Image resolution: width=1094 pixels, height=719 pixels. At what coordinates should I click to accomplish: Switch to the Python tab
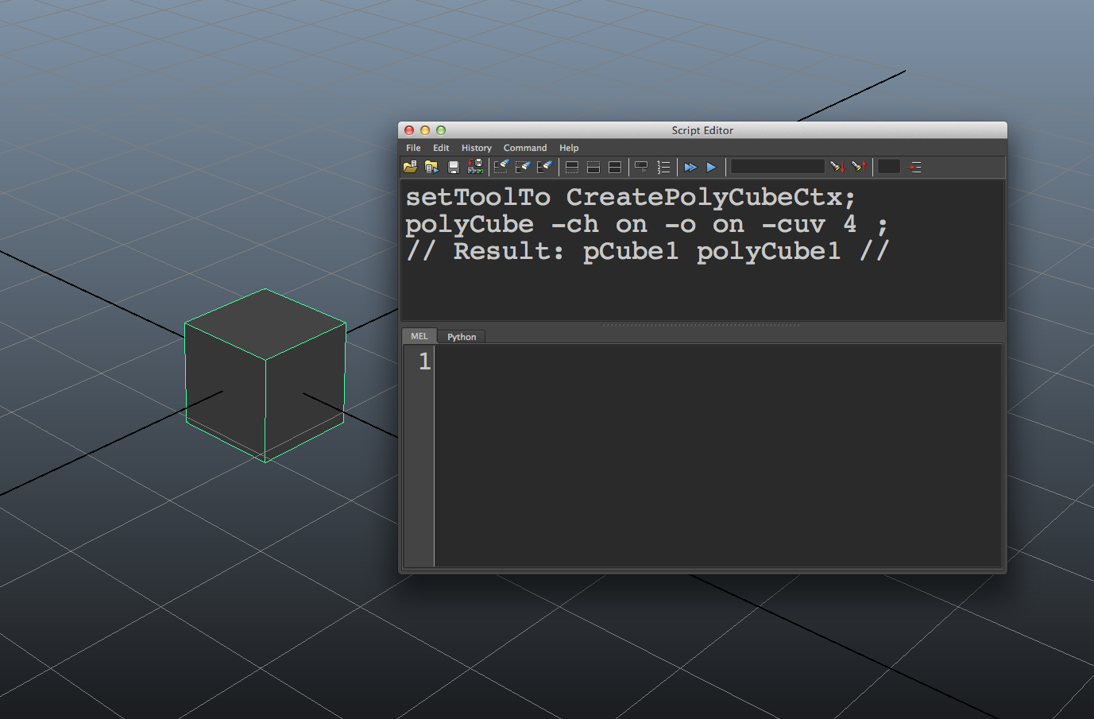pos(461,336)
